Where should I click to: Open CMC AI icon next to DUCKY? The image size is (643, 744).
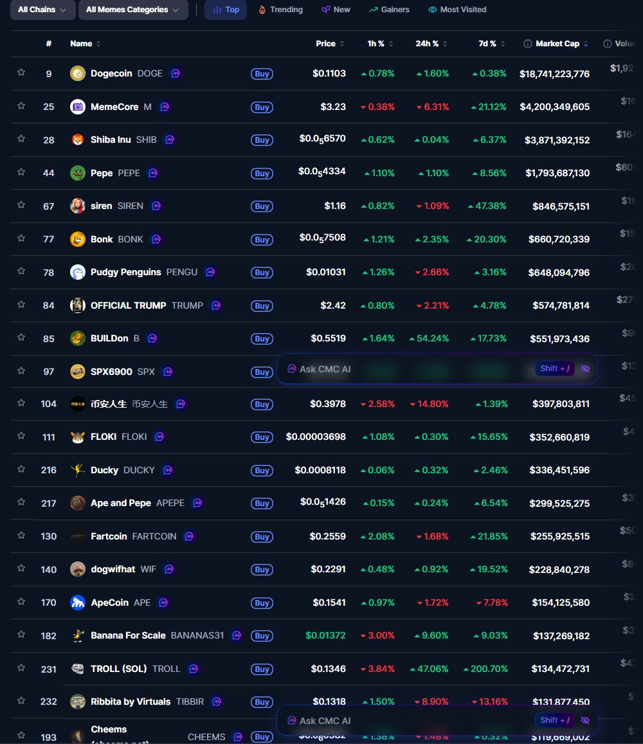168,470
